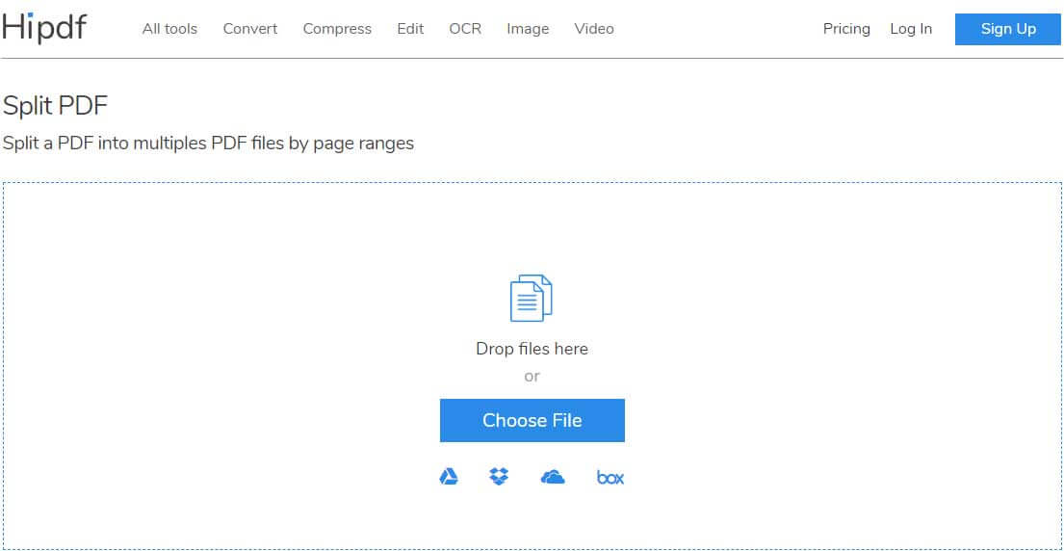Select OCR from the top navigation

pos(465,29)
